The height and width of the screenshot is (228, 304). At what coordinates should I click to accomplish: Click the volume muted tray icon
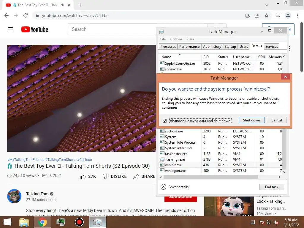(x=276, y=222)
